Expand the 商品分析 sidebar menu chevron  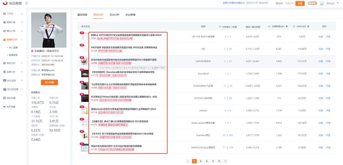coord(22,63)
